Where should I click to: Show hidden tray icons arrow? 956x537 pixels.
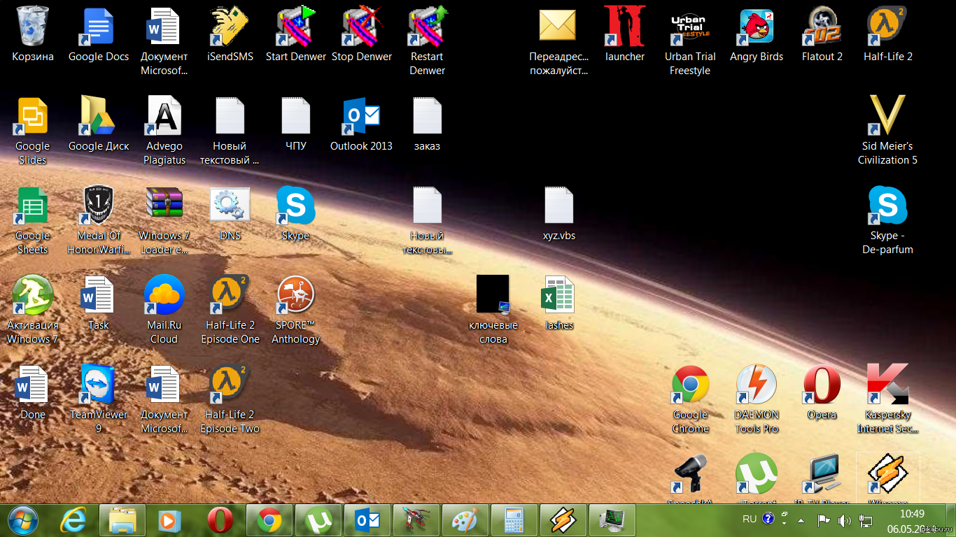tap(801, 520)
